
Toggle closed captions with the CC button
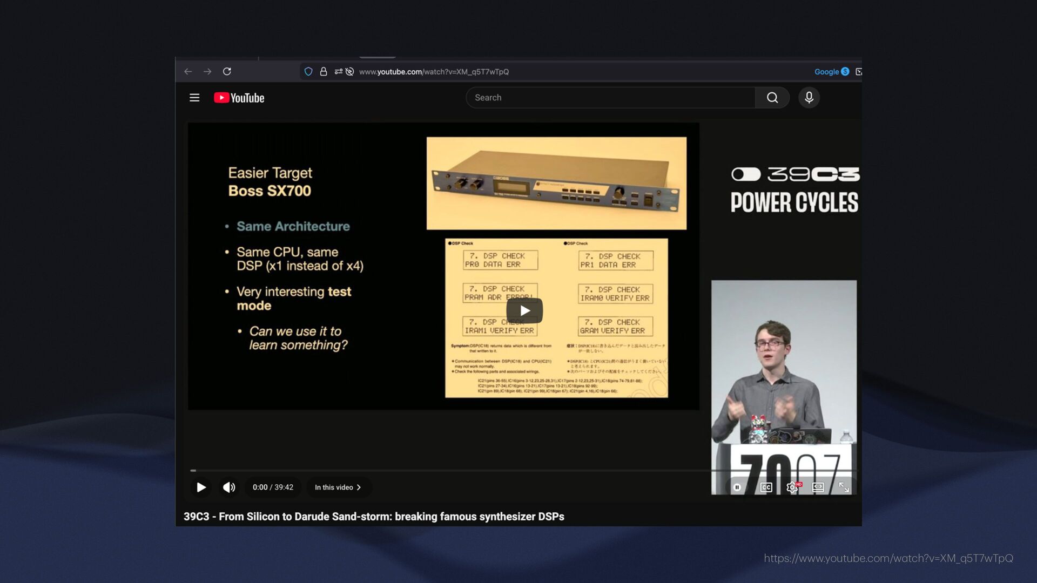(x=766, y=487)
